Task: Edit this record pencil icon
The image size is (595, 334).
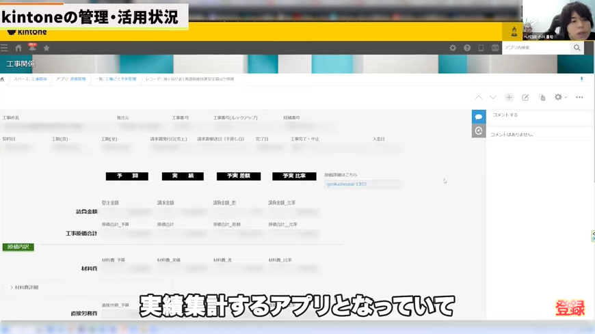Action: 525,98
